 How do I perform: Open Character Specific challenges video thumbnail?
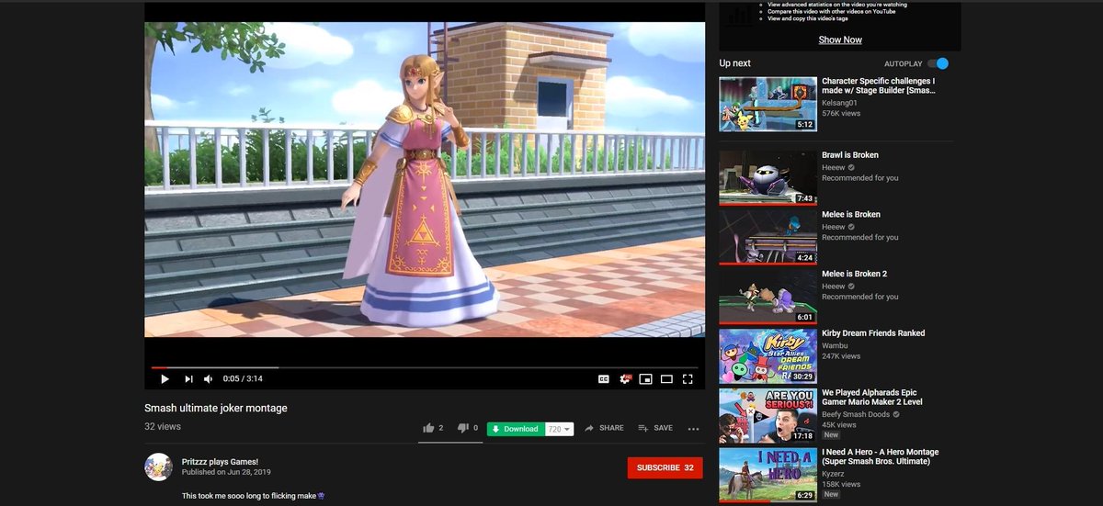click(x=768, y=104)
